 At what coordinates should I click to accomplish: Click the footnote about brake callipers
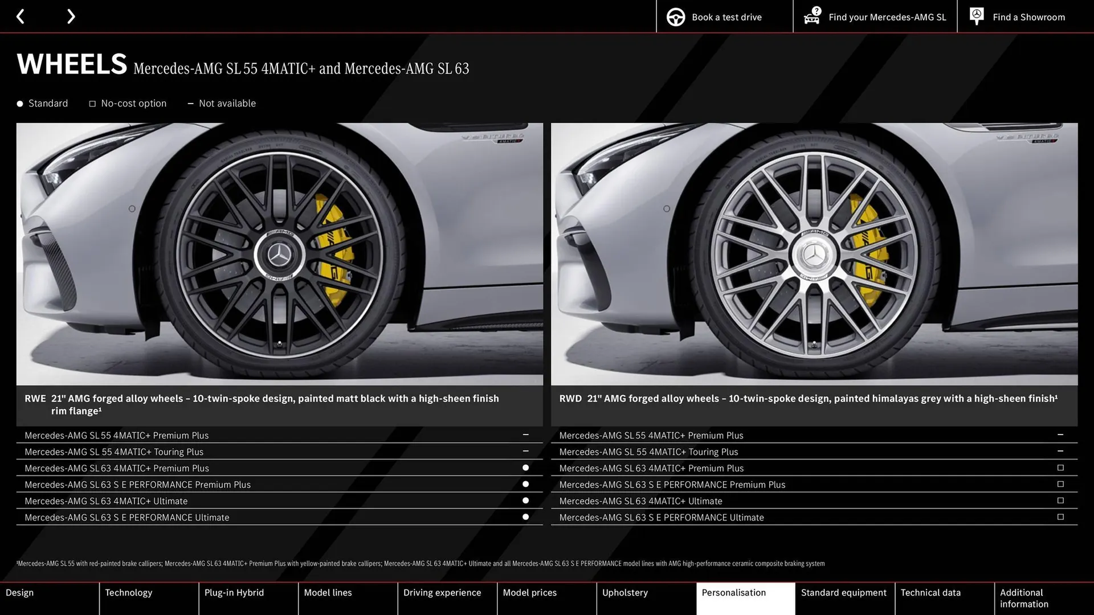point(422,563)
